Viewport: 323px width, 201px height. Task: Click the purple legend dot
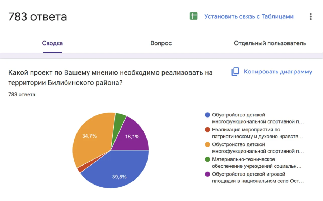click(x=207, y=174)
